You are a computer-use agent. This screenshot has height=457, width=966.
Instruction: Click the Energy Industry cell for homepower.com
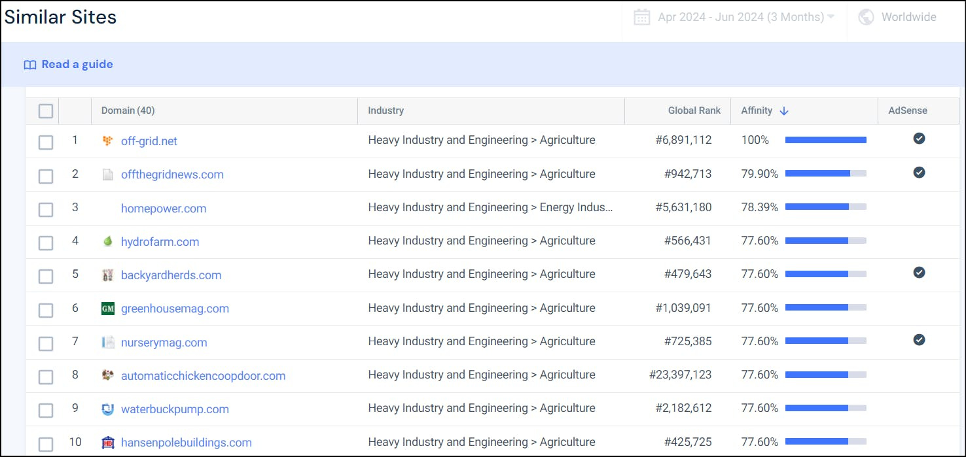[x=490, y=207]
